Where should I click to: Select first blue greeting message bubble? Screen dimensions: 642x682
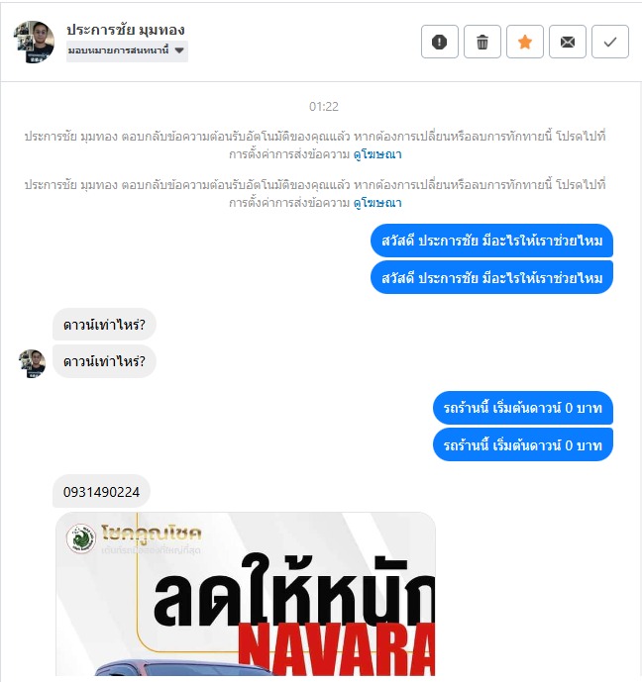(491, 241)
